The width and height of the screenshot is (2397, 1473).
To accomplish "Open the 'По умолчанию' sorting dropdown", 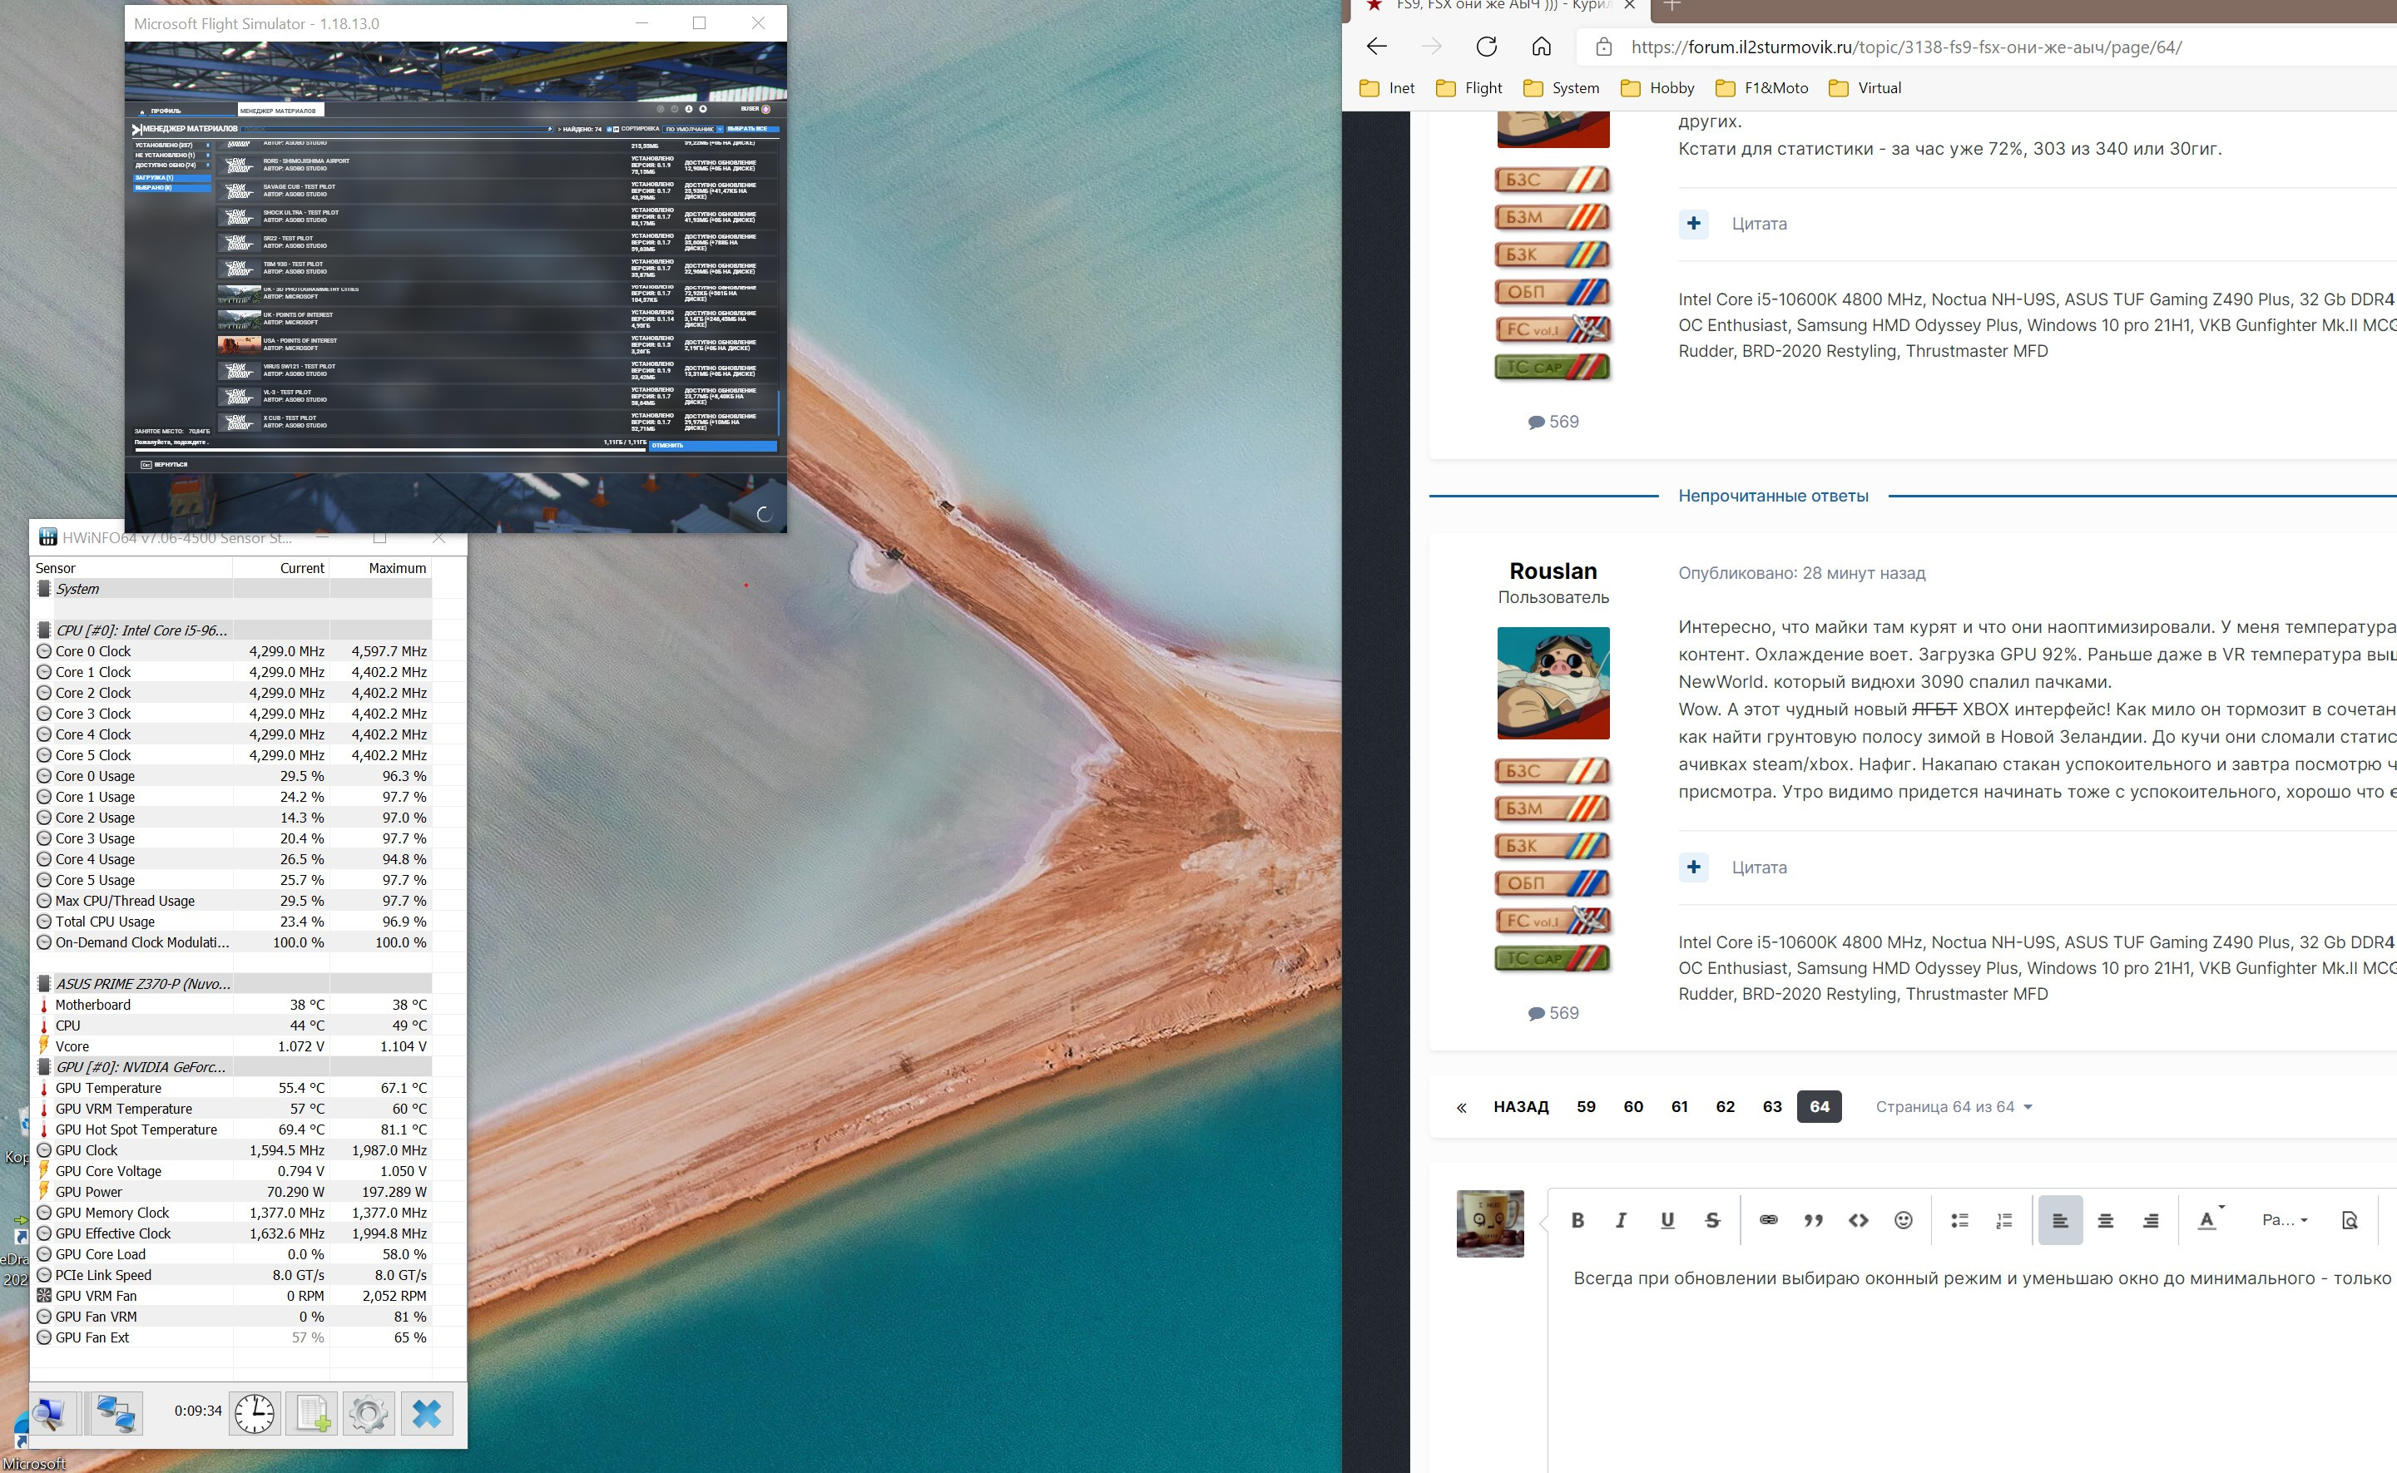I will pyautogui.click(x=694, y=129).
